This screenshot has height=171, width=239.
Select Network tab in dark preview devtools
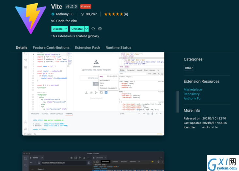point(133,162)
